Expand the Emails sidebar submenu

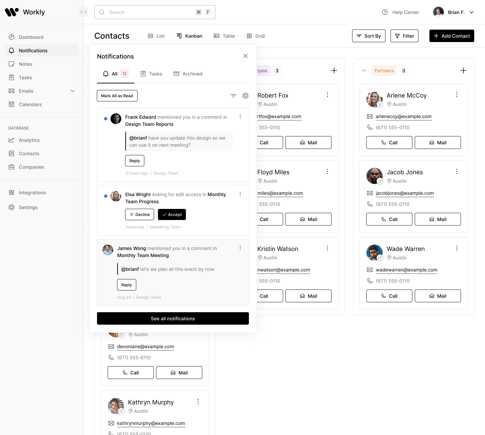pos(73,91)
